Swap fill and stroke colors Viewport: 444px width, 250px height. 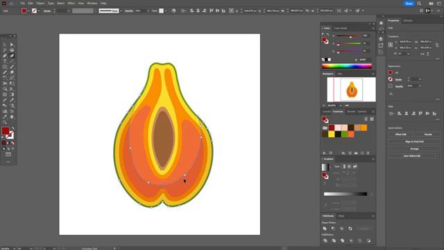12,128
